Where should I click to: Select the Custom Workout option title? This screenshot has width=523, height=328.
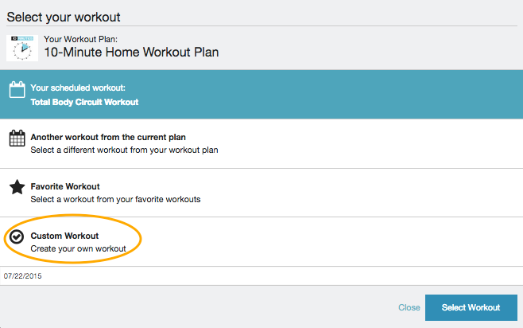coord(64,236)
